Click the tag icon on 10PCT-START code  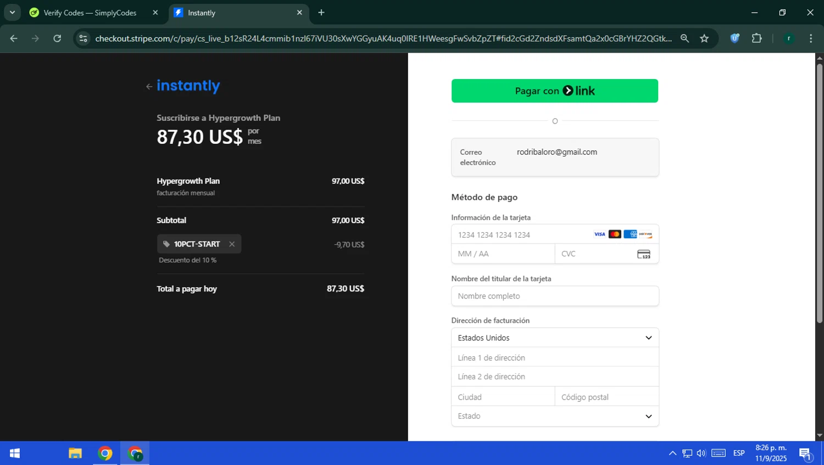(x=166, y=244)
